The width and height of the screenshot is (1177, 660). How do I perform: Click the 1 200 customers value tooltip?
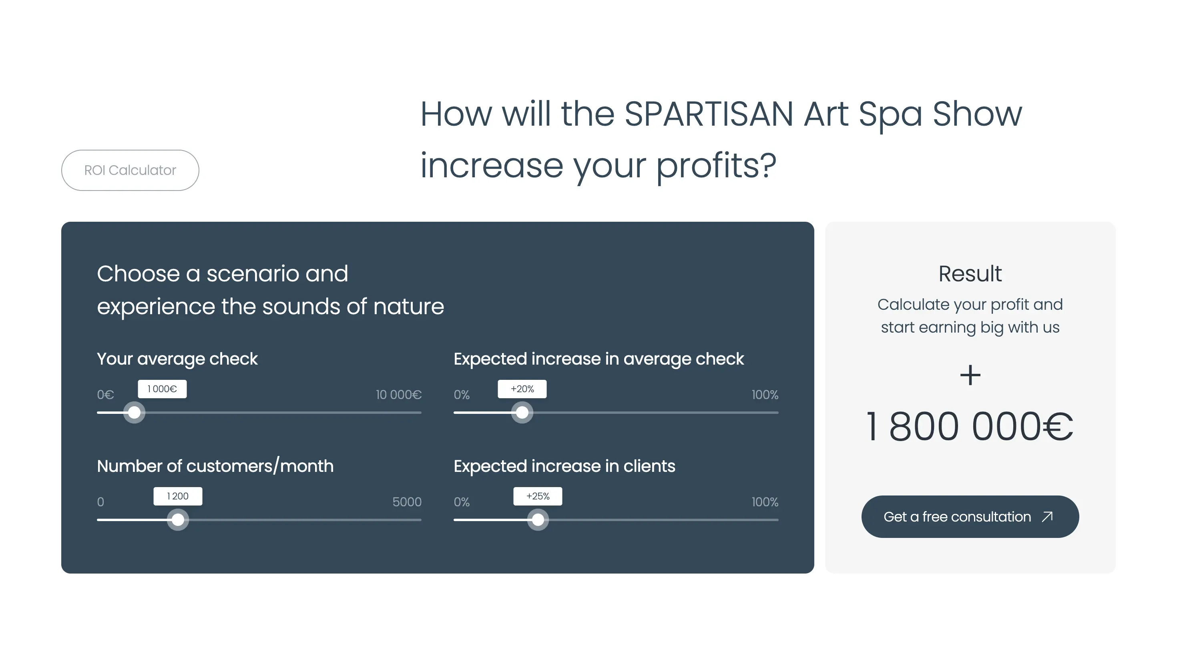click(178, 496)
